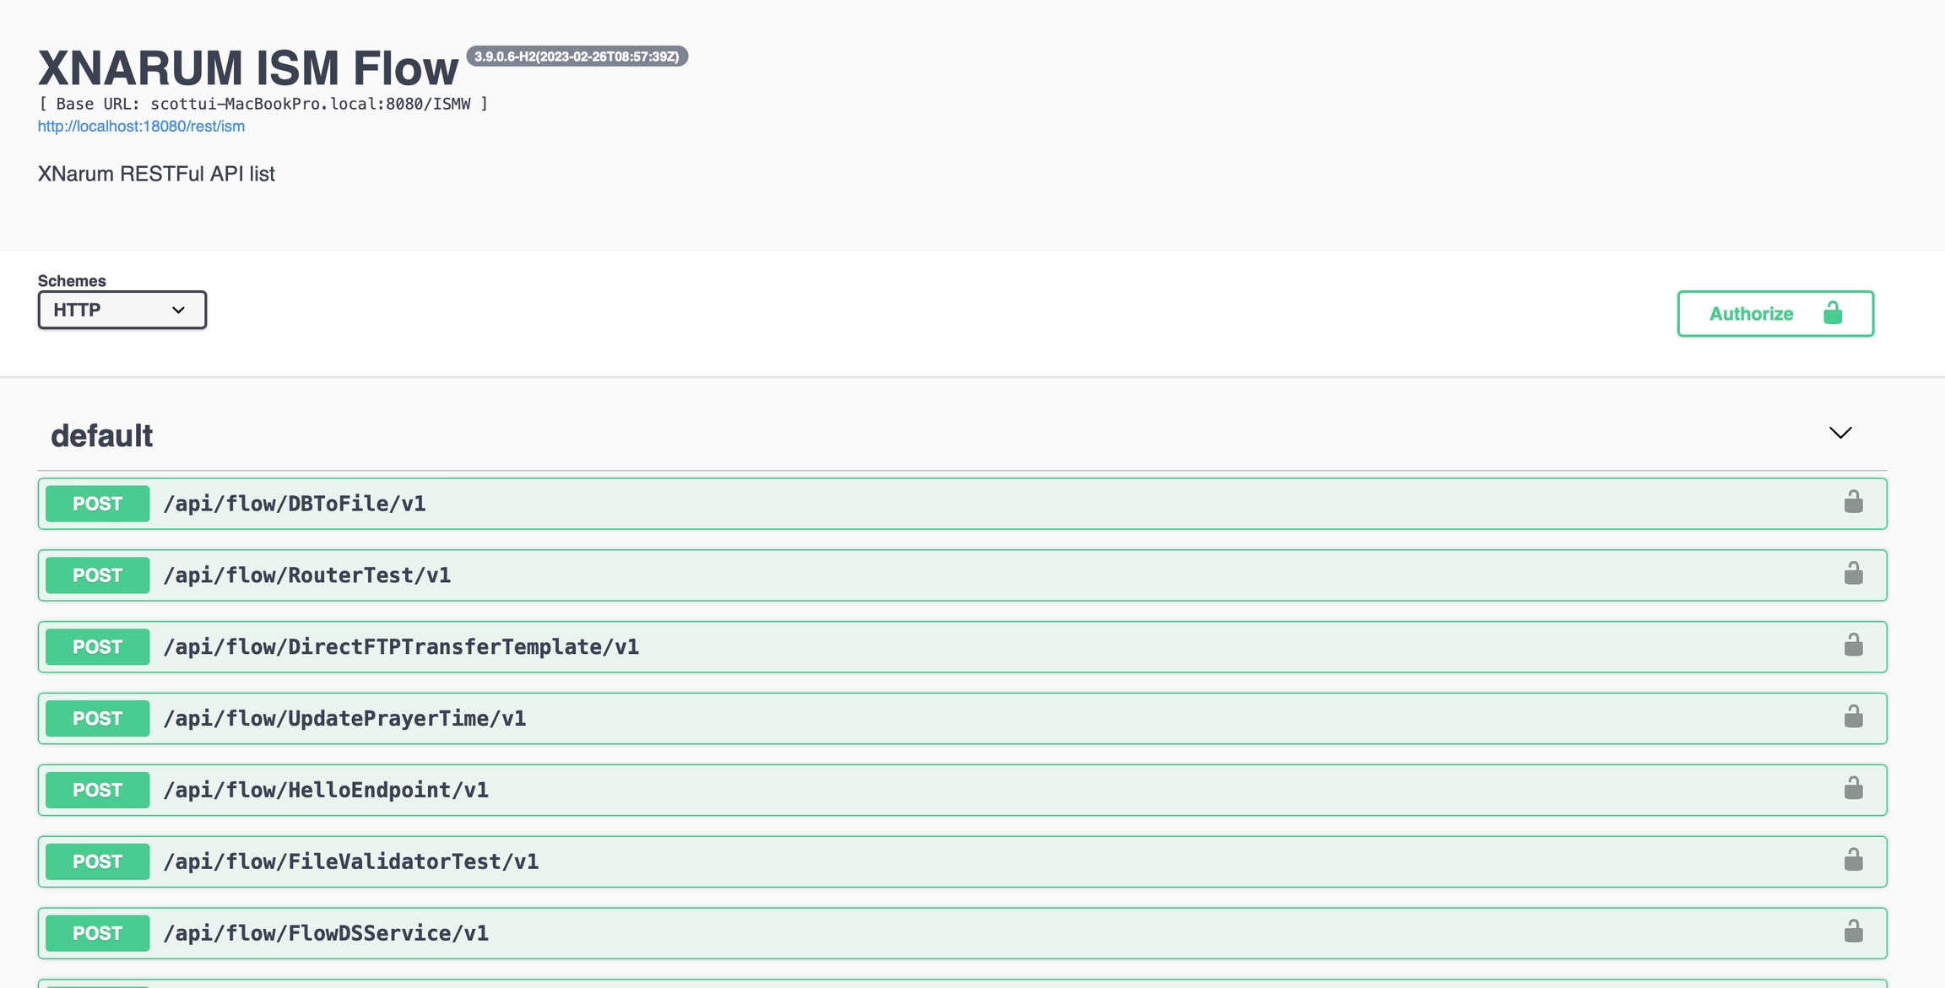Click lock icon on HelloEndpoint row
1945x988 pixels.
point(1853,790)
